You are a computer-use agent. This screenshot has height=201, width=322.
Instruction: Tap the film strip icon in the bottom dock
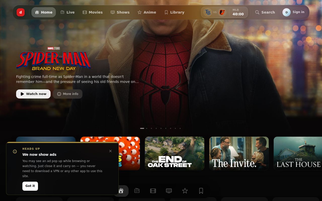153,191
